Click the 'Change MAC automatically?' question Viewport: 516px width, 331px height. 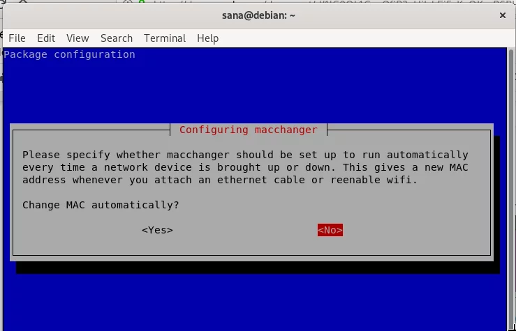101,205
